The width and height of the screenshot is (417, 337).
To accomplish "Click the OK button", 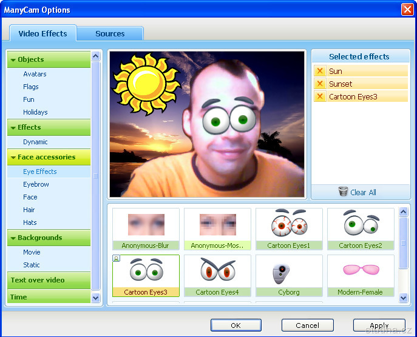I will (236, 325).
